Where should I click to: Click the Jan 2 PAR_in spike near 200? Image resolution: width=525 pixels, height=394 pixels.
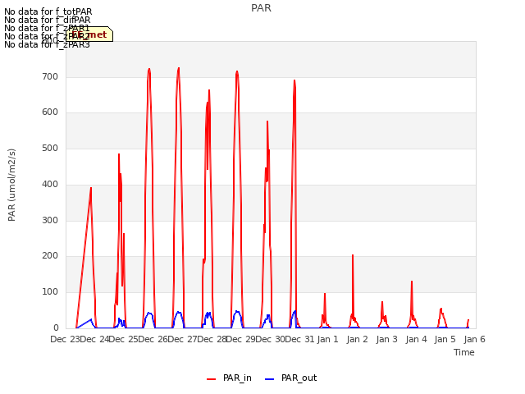point(353,256)
